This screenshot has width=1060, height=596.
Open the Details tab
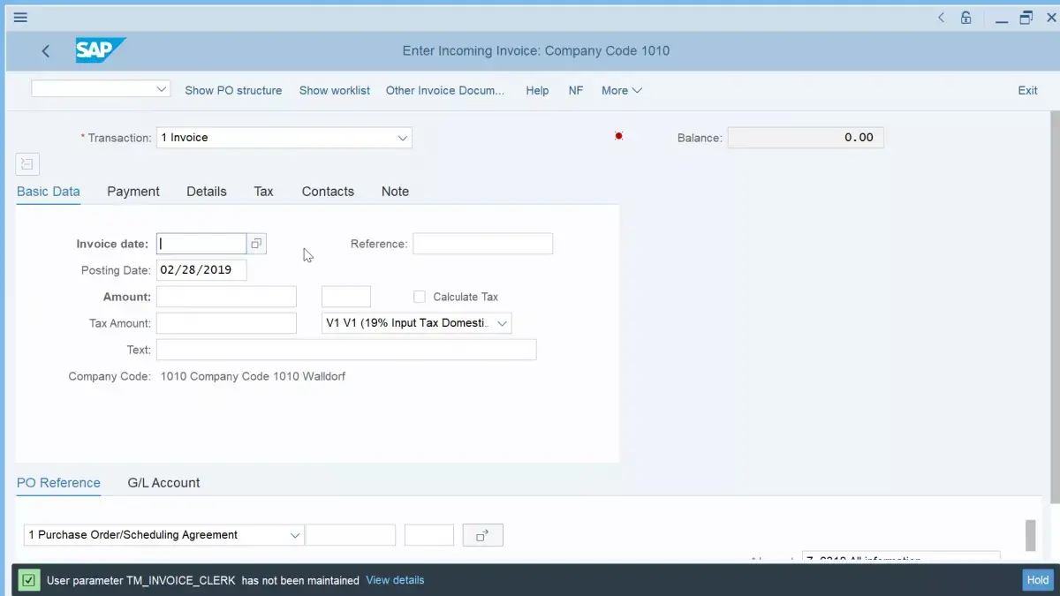click(207, 192)
